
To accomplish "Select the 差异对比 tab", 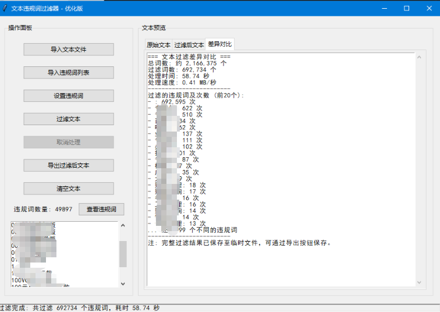I will tap(219, 44).
